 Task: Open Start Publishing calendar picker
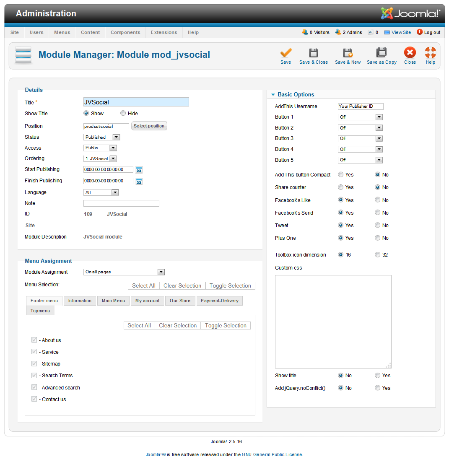coord(139,170)
